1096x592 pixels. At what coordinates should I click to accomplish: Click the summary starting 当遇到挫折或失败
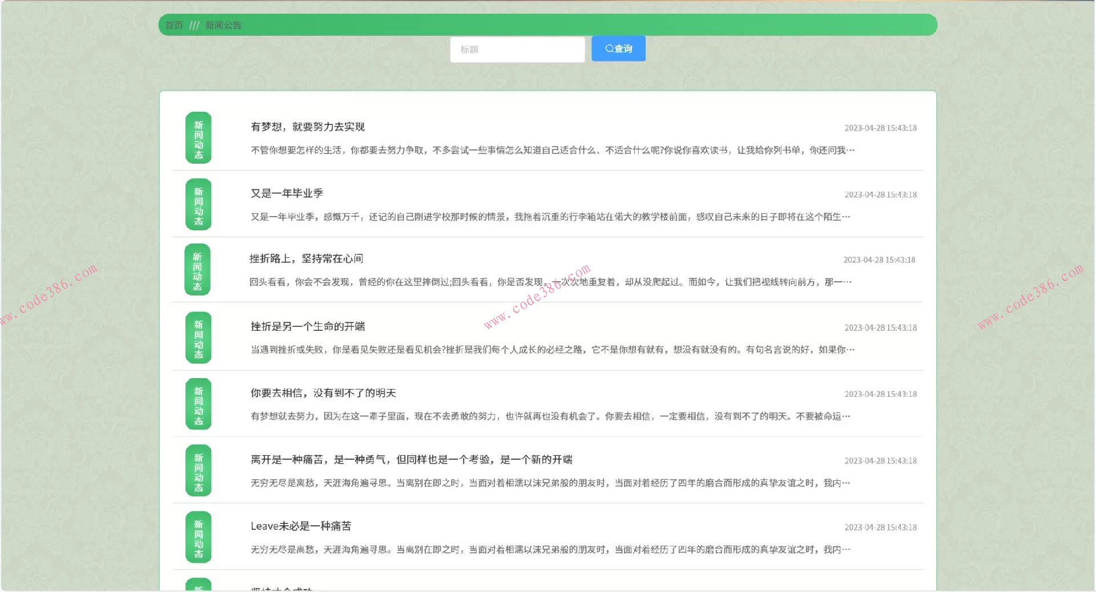click(x=553, y=350)
